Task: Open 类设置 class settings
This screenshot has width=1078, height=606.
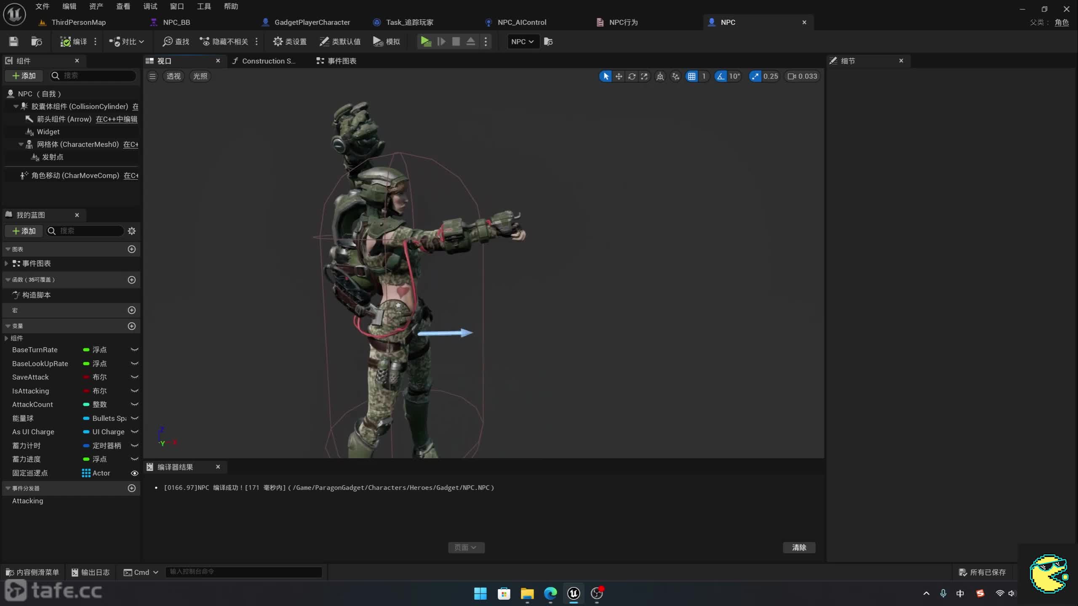Action: (x=290, y=41)
